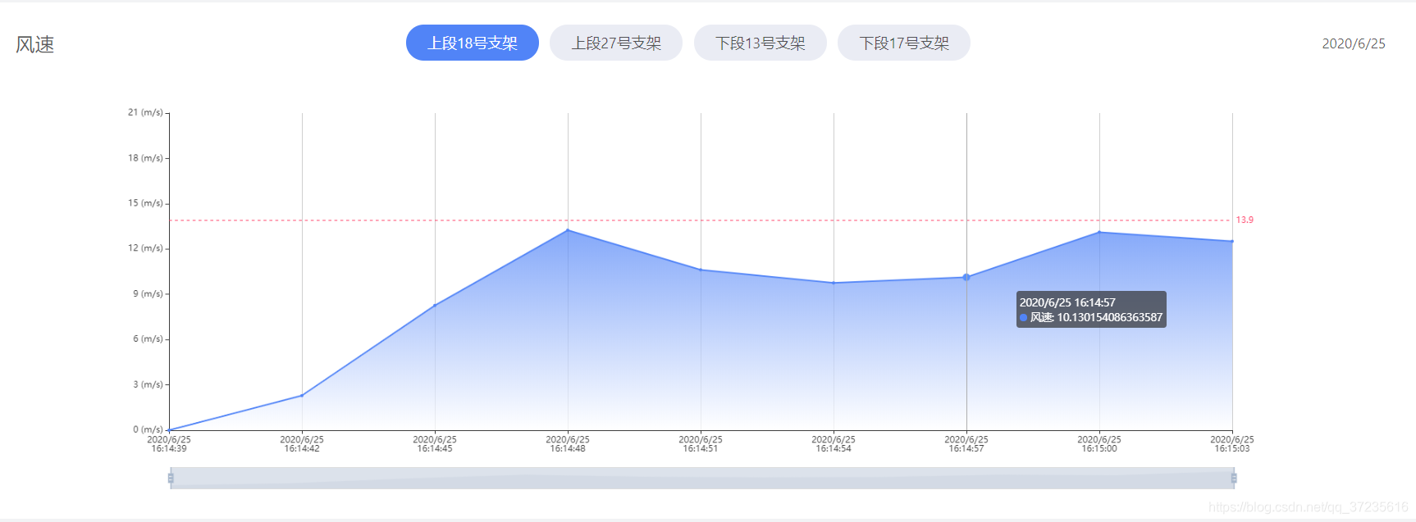Click the 15 (m/s) y-axis label

click(x=145, y=203)
